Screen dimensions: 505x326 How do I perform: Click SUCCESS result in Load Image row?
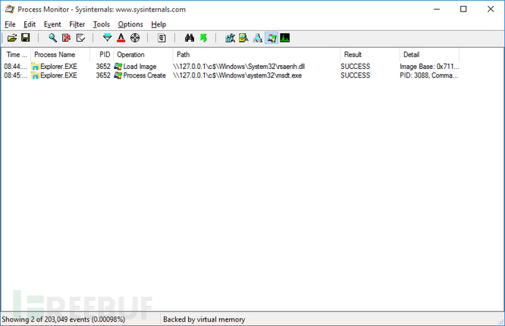point(355,67)
